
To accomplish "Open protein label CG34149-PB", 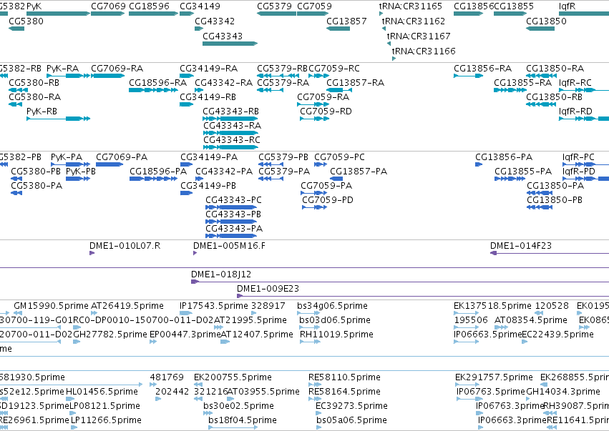I will (x=208, y=186).
